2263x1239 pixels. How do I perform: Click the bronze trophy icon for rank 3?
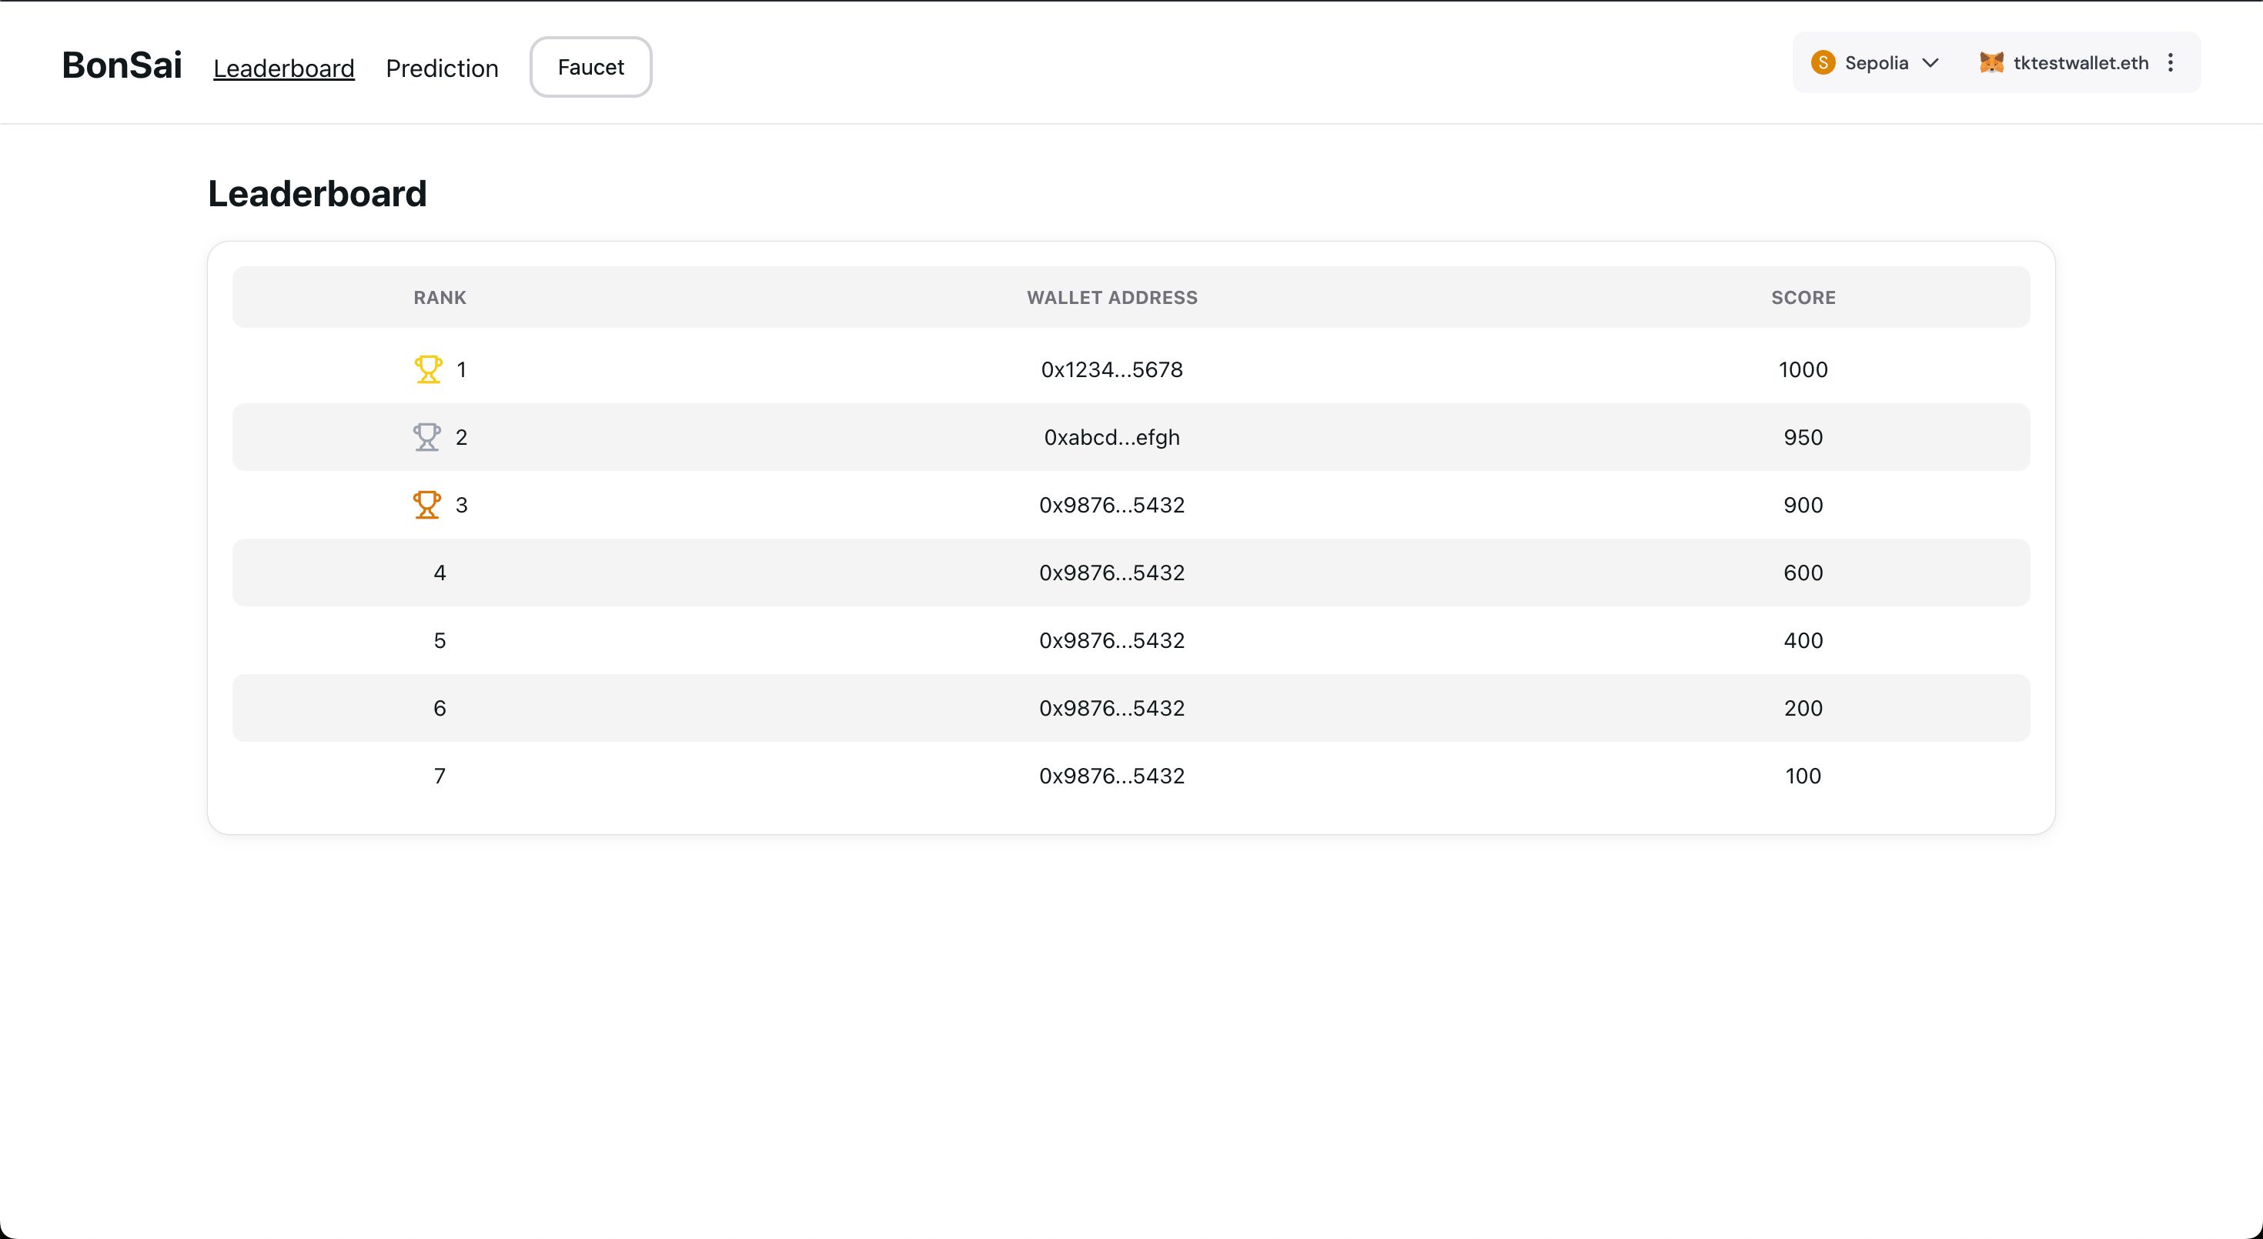tap(426, 505)
